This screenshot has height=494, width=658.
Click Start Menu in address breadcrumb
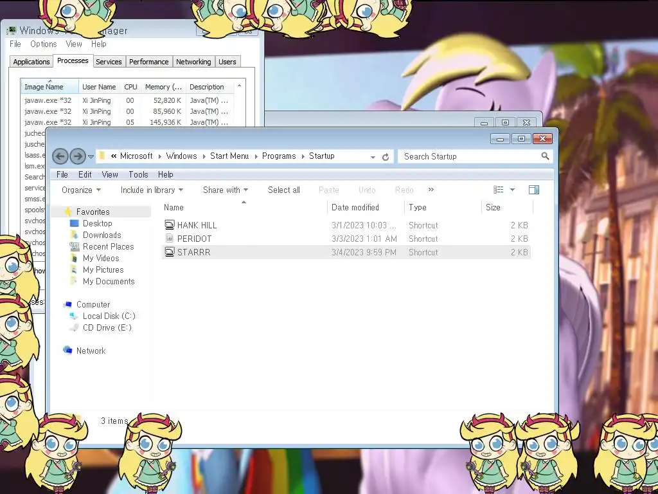pyautogui.click(x=229, y=156)
